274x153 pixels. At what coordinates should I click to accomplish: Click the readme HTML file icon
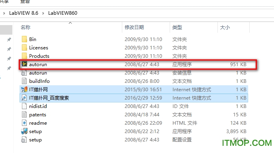tap(24, 123)
